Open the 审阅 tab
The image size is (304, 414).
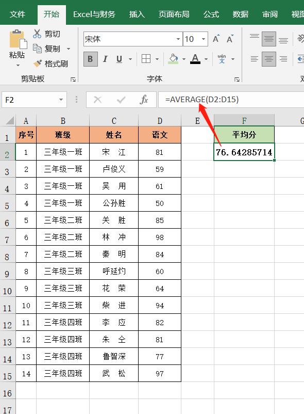coord(270,14)
